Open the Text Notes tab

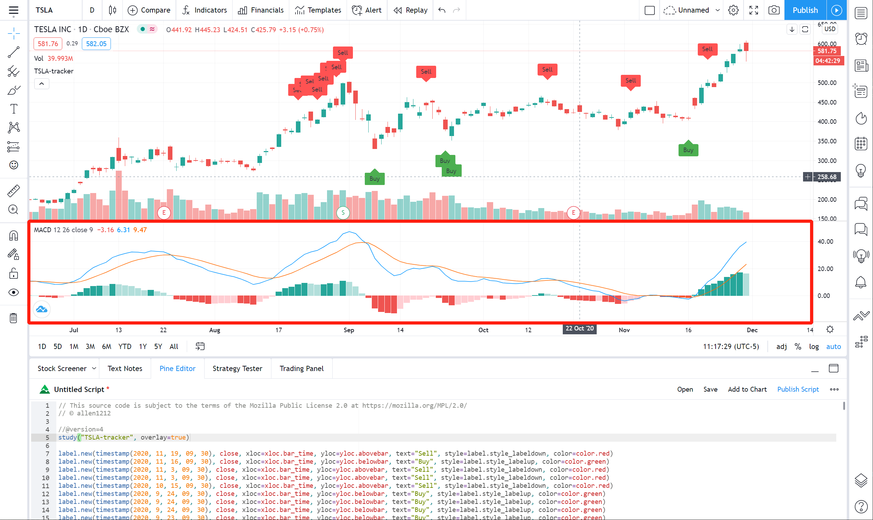tap(125, 368)
